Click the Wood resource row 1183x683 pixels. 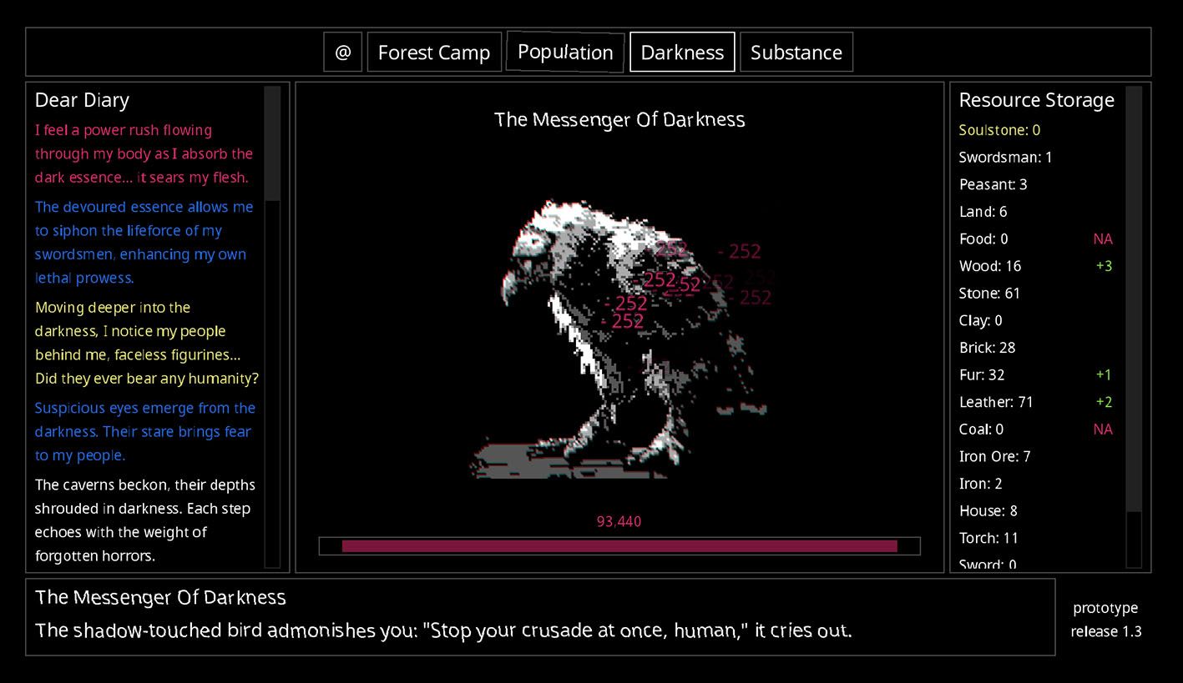coord(990,266)
